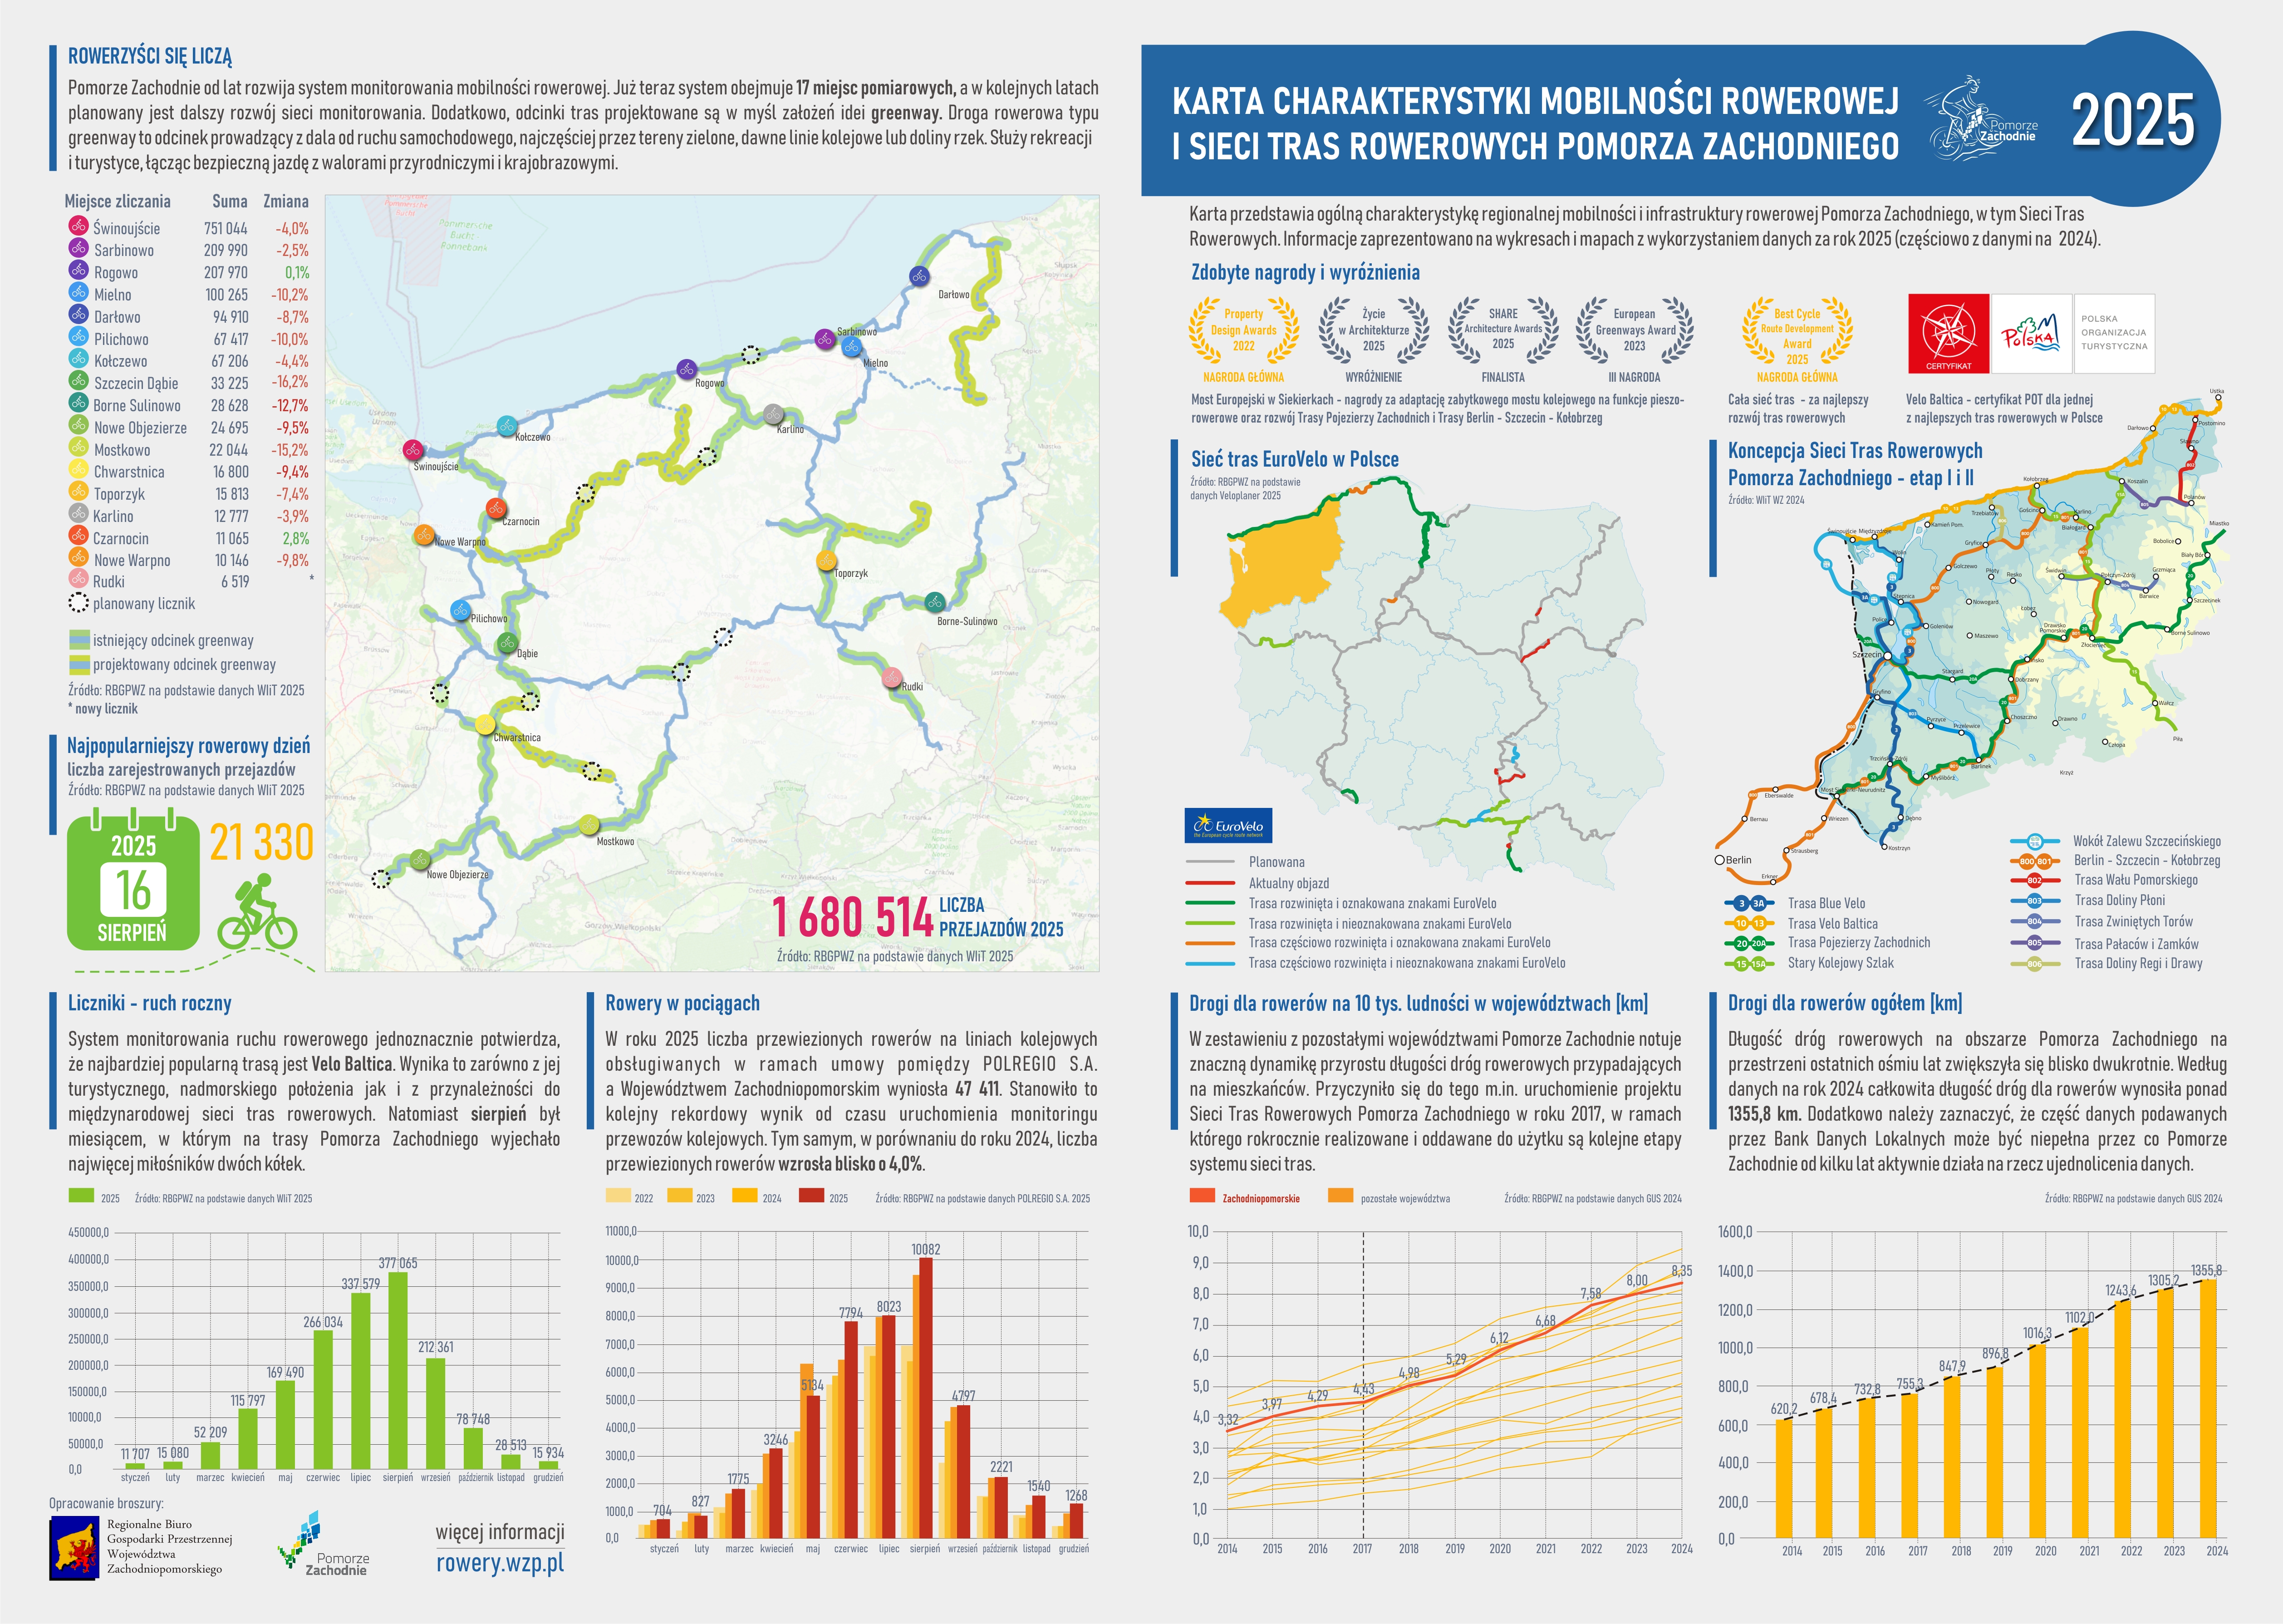Click the EuroVelo logo above the legend
Viewport: 2283px width, 1624px height.
(1227, 825)
